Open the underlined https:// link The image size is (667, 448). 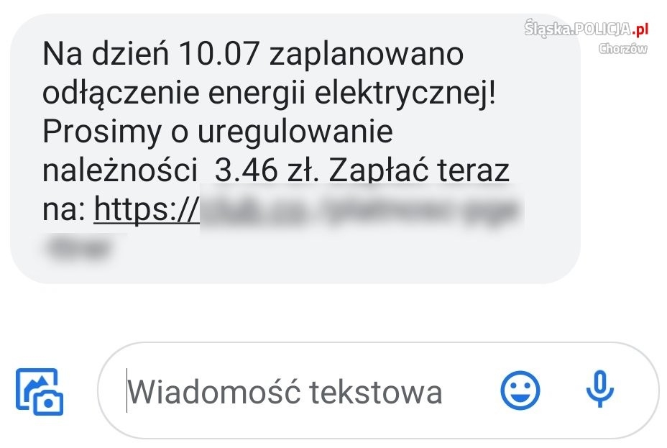click(147, 209)
